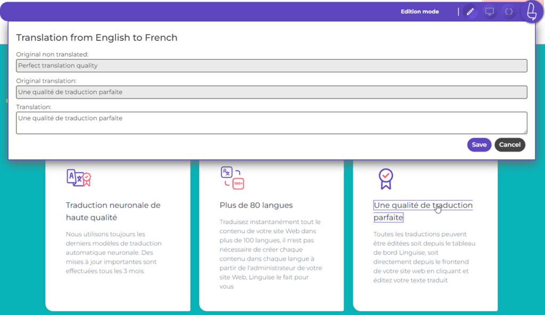Click the Linguise pen logo
Screen dimensions: 545x315
point(531,11)
